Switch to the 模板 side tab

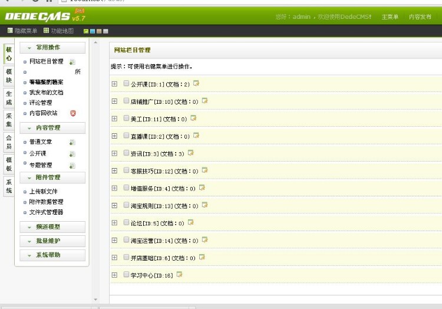(x=9, y=164)
